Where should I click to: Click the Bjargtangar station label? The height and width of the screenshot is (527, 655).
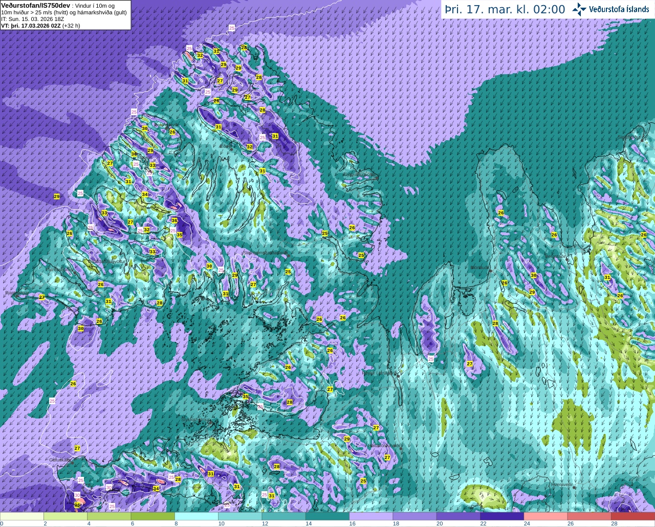pyautogui.click(x=16, y=293)
